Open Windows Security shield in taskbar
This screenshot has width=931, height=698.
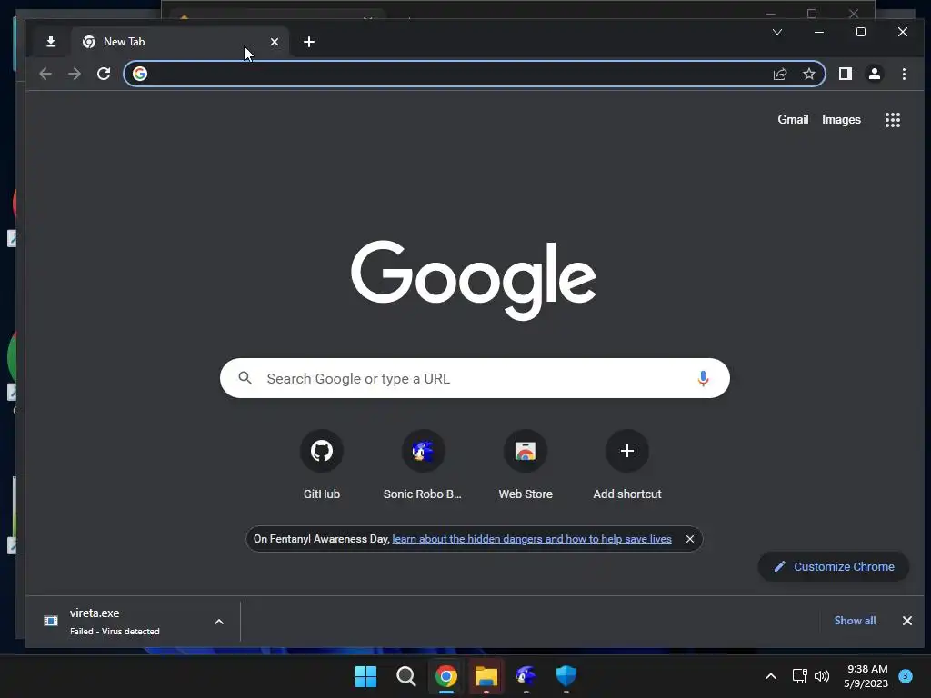click(x=566, y=676)
